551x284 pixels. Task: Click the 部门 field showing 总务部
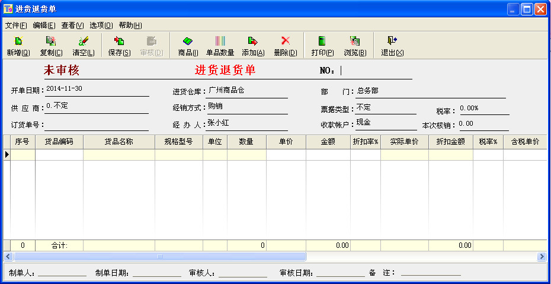431,91
